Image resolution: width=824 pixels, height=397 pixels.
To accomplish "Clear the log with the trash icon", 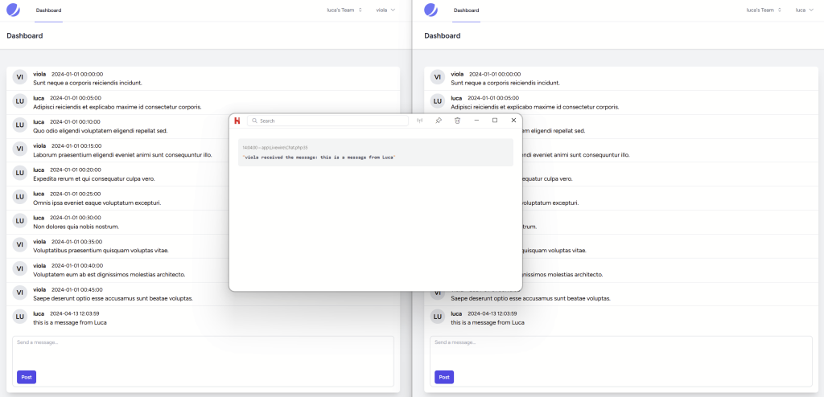I will [x=457, y=121].
